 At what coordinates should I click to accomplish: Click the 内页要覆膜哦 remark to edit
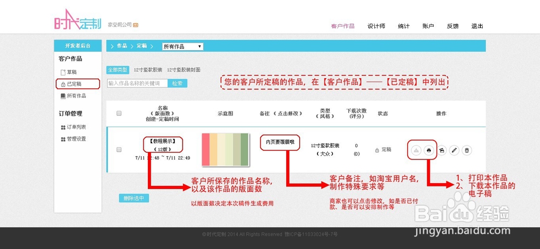click(x=280, y=142)
